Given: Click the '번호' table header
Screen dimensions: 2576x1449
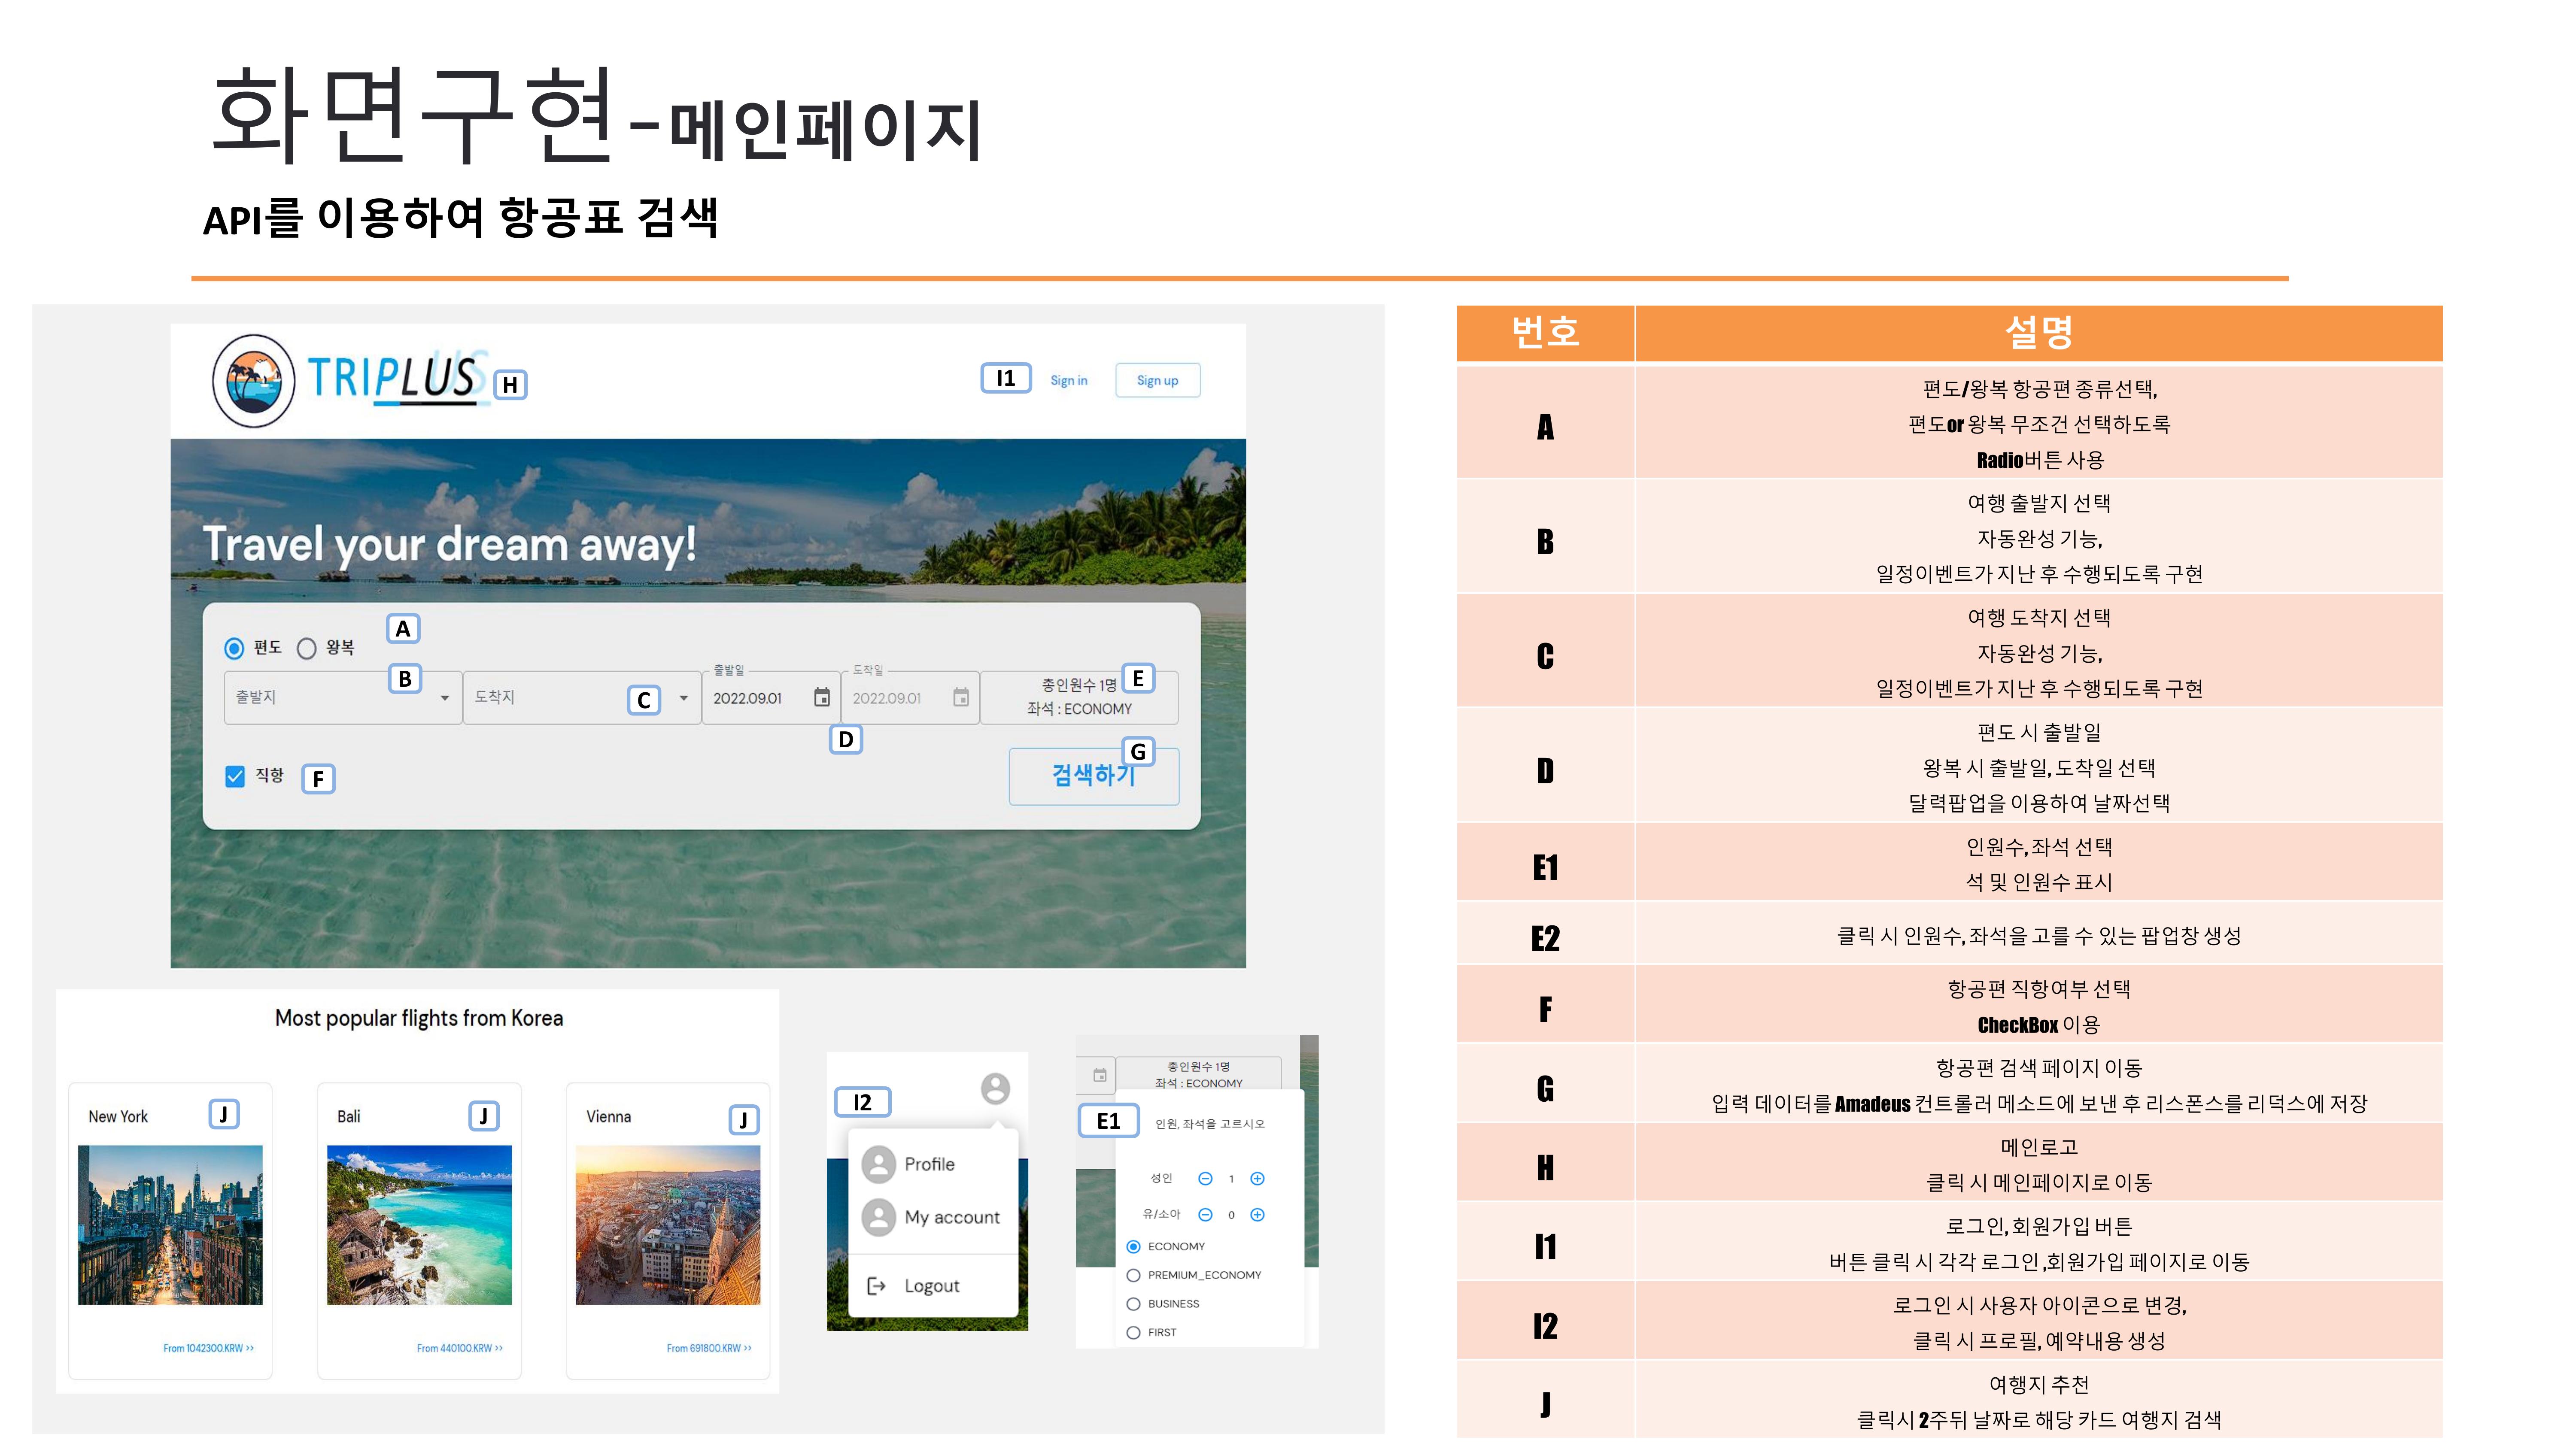Looking at the screenshot, I should pos(1545,332).
